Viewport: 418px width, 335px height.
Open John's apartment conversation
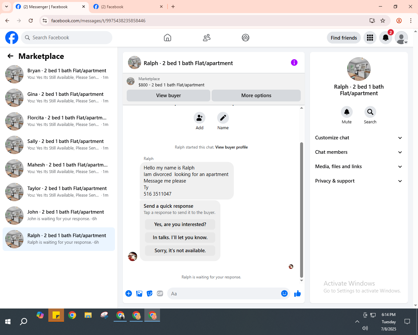[59, 216]
